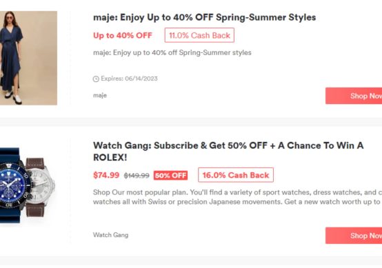The width and height of the screenshot is (382, 268).
Task: Click the clock icon beside the expiry date
Action: click(x=96, y=79)
